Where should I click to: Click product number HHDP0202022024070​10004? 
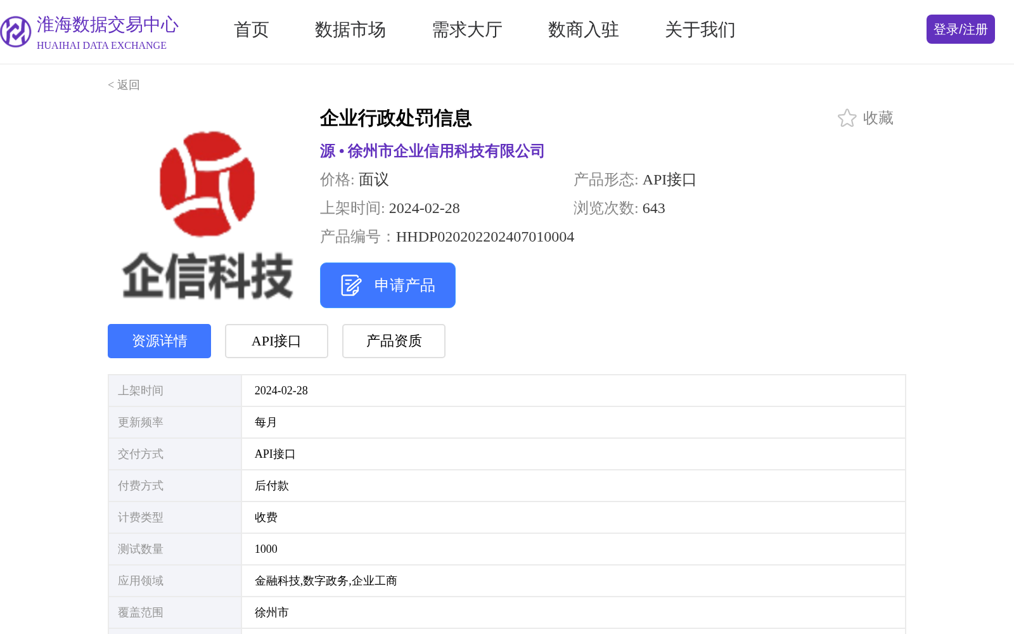click(x=485, y=236)
